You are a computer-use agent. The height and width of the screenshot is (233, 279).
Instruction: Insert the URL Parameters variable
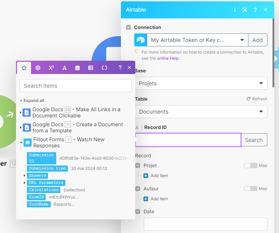[46, 183]
